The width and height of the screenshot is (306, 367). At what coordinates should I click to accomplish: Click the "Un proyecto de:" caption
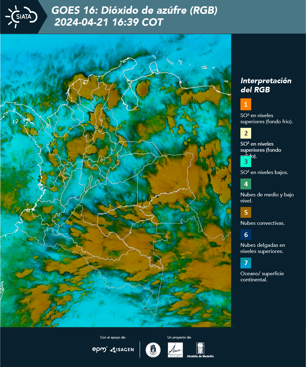(x=179, y=337)
